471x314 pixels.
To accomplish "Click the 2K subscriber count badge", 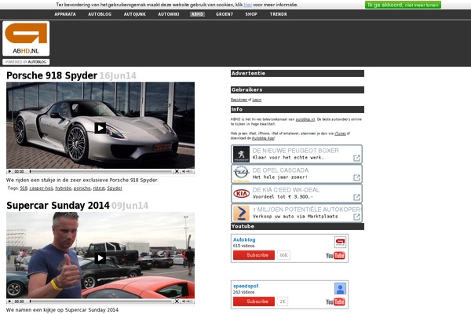I will [x=283, y=301].
